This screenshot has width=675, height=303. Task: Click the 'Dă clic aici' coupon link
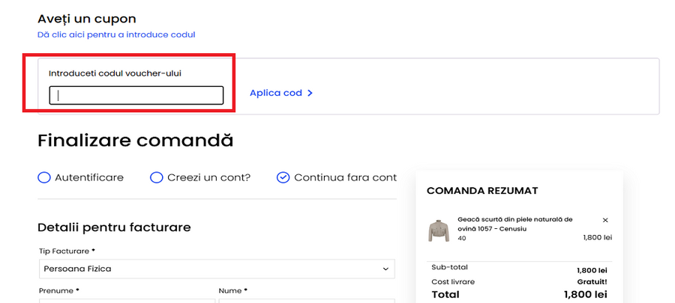coord(116,35)
